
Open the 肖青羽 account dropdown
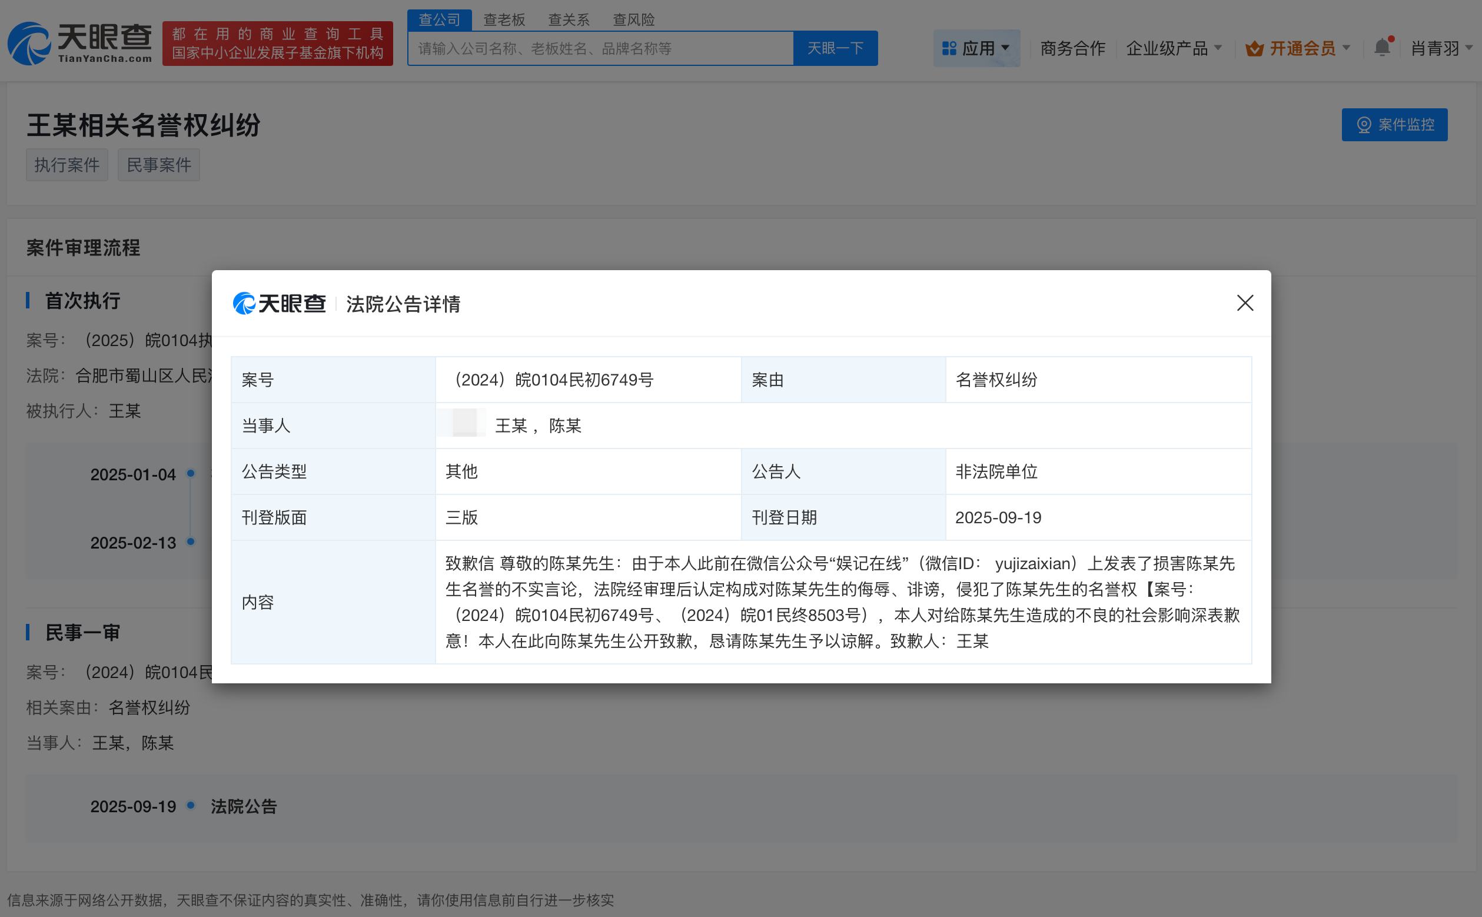tap(1440, 48)
